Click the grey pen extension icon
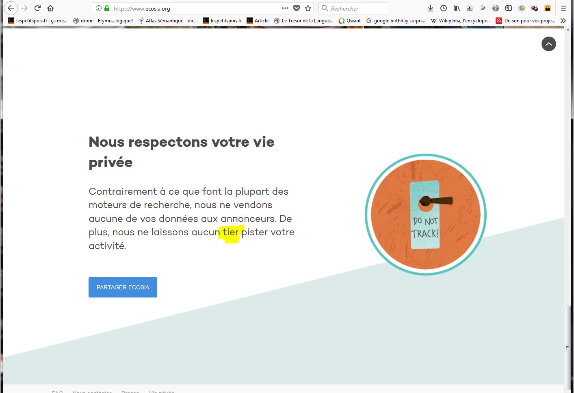 coord(483,8)
